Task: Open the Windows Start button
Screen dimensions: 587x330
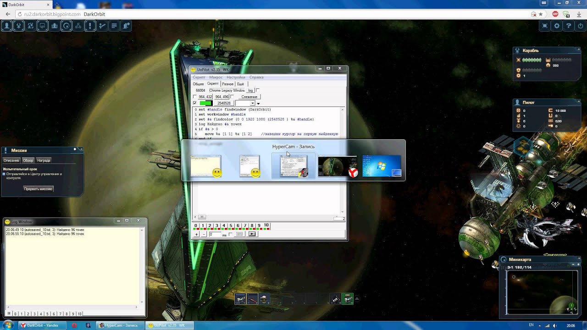Action: tap(8, 325)
